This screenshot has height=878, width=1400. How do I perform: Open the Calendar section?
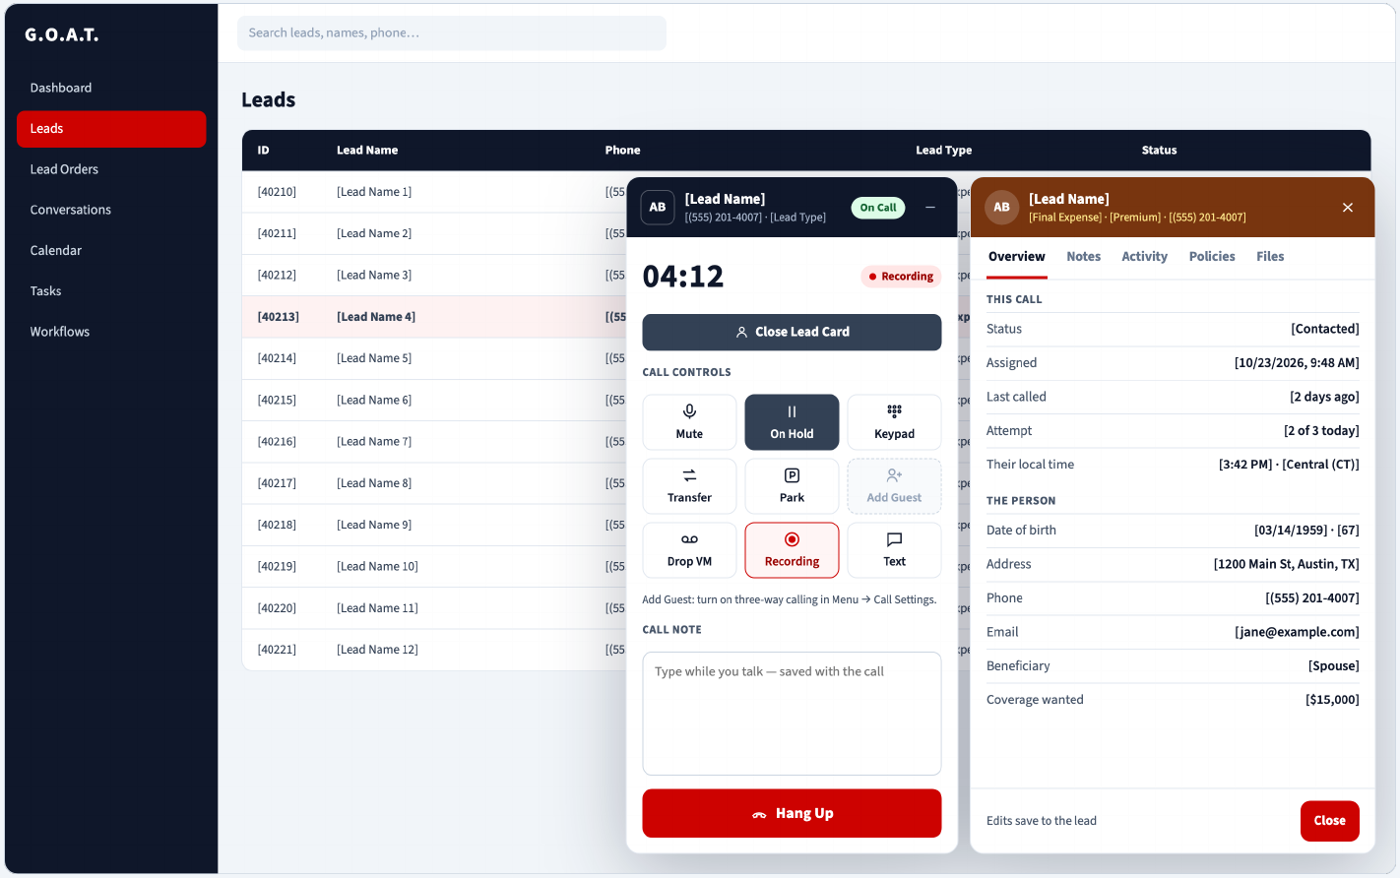tap(111, 250)
